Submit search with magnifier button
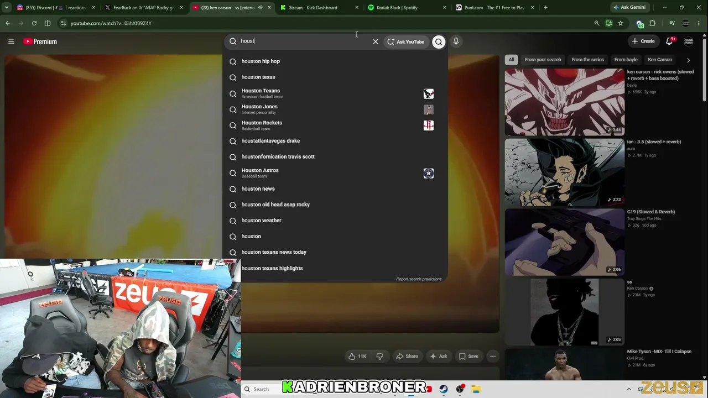 point(439,41)
